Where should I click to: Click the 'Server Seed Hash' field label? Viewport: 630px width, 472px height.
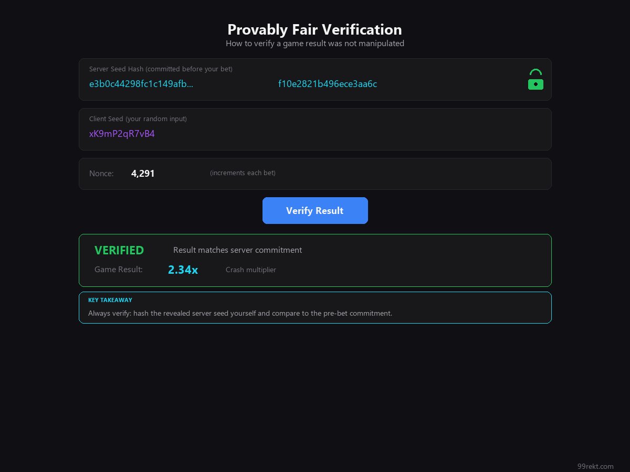pos(161,69)
